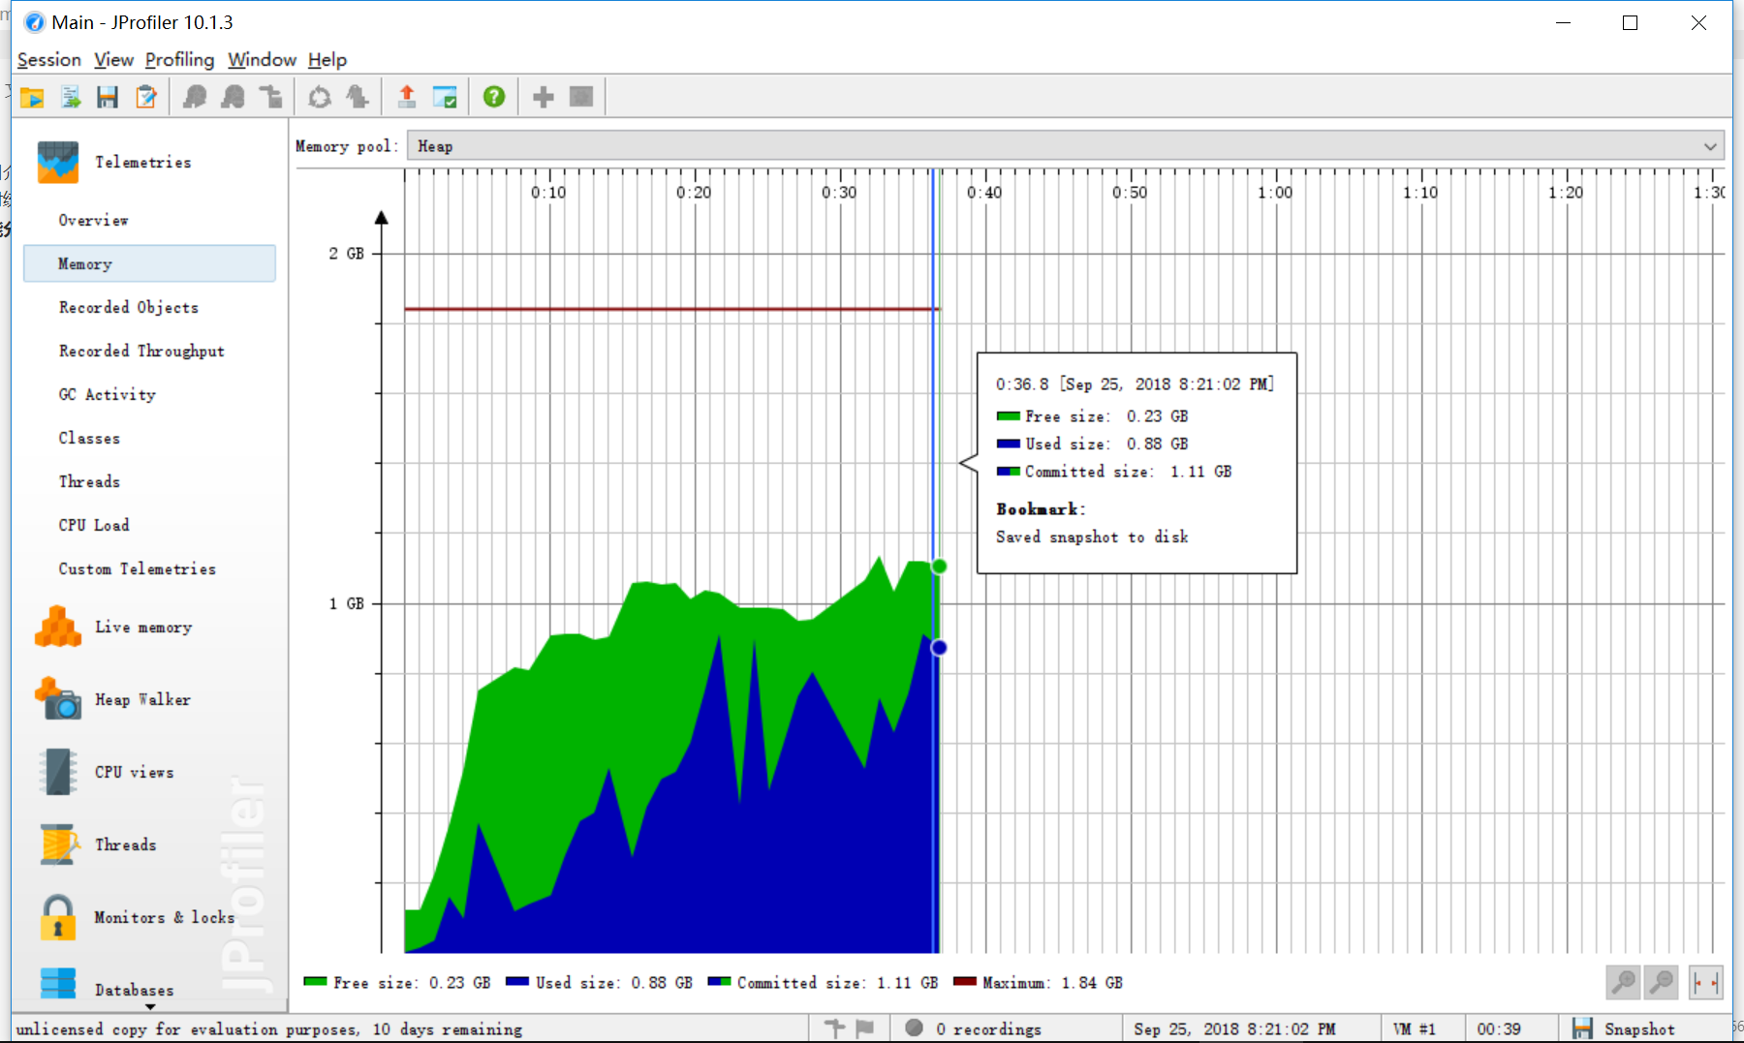The height and width of the screenshot is (1043, 1744).
Task: Select Recorded Throughput telemetry
Action: point(141,351)
